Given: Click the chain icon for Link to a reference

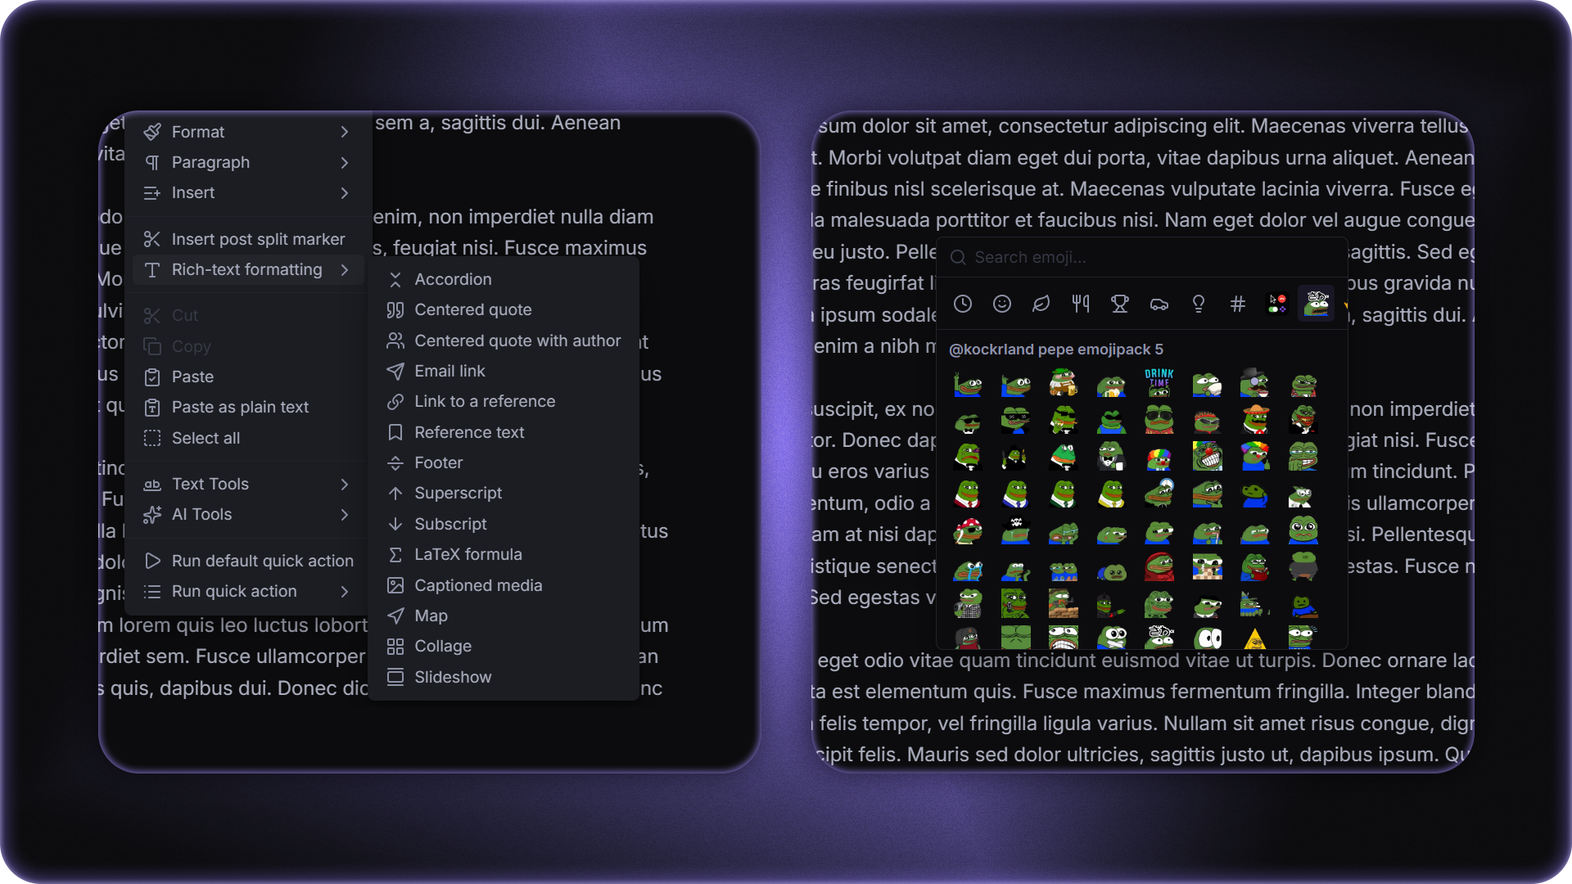Looking at the screenshot, I should point(395,401).
